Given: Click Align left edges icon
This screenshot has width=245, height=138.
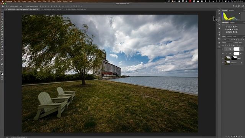Looking at the screenshot, I should click(41, 6).
